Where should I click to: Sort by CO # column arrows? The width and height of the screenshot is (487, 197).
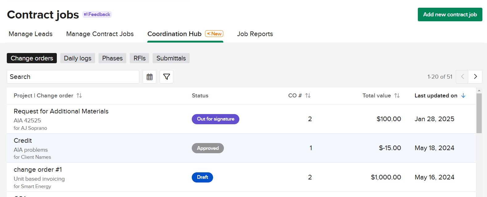308,96
